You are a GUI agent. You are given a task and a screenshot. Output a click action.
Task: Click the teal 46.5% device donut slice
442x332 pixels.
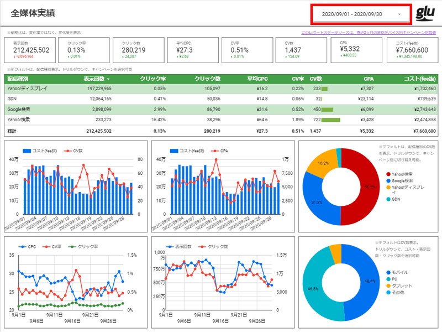coord(313,289)
